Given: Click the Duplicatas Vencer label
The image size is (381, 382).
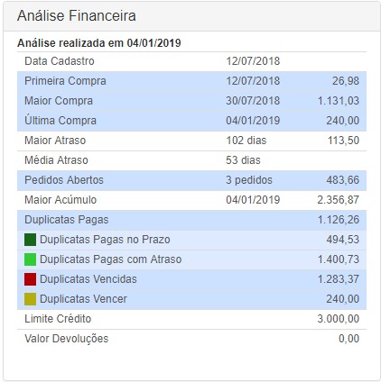Looking at the screenshot, I should 83,299.
